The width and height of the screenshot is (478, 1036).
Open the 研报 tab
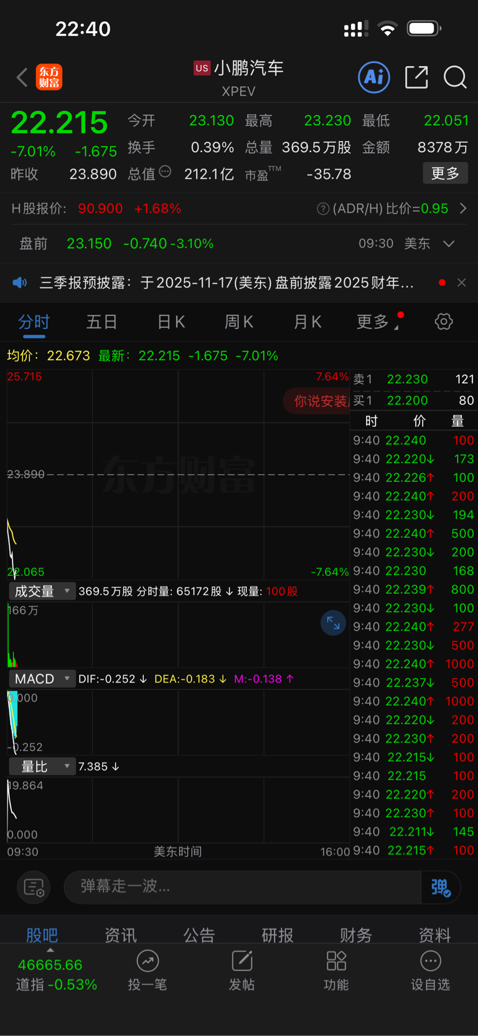[x=278, y=935]
